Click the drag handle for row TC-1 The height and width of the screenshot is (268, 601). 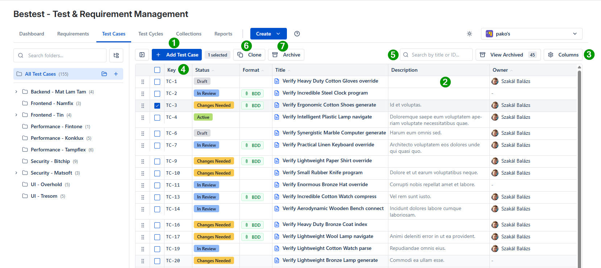click(x=143, y=82)
